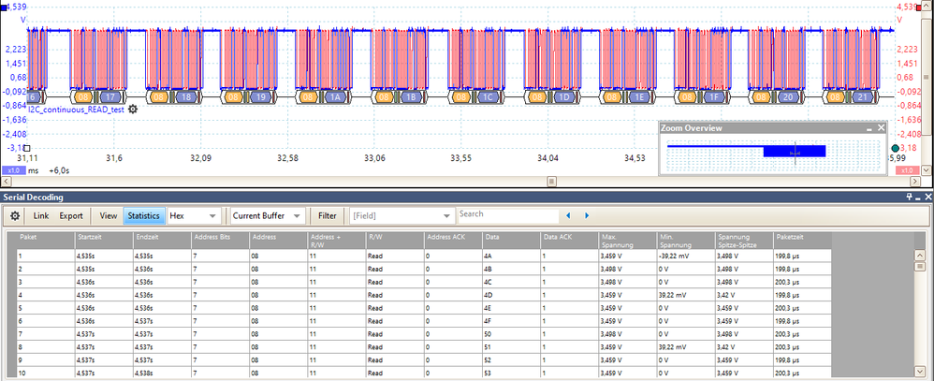
Task: Select decoded data packet 1D
Action: point(564,96)
